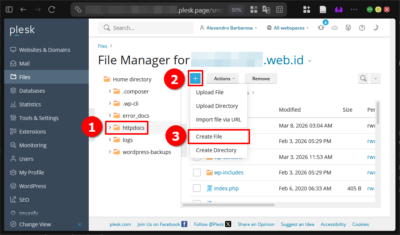Image resolution: width=400 pixels, height=235 pixels.
Task: Select Upload File in the menu
Action: pos(219,92)
